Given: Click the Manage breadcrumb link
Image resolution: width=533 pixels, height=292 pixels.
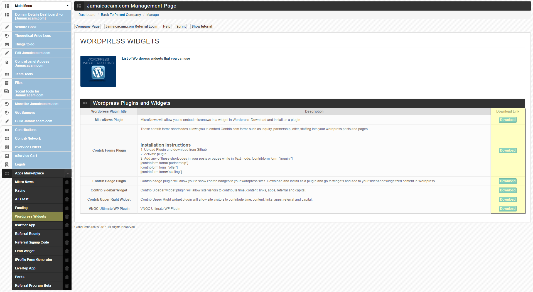Looking at the screenshot, I should coord(153,15).
